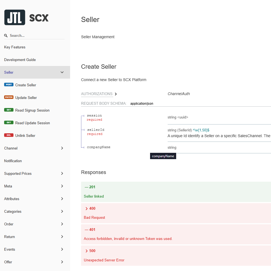Click the POST badge beside Create Seller

(x=9, y=84)
